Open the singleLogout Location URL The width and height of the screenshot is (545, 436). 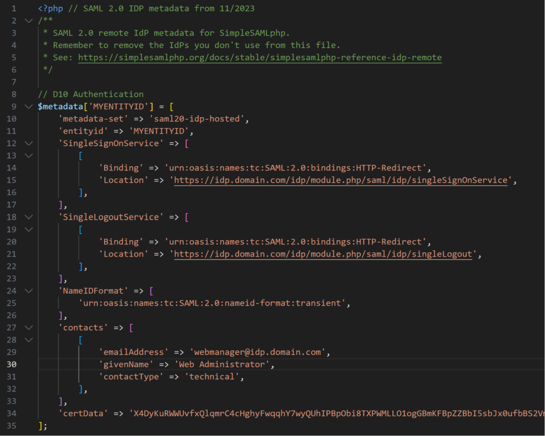click(x=323, y=254)
